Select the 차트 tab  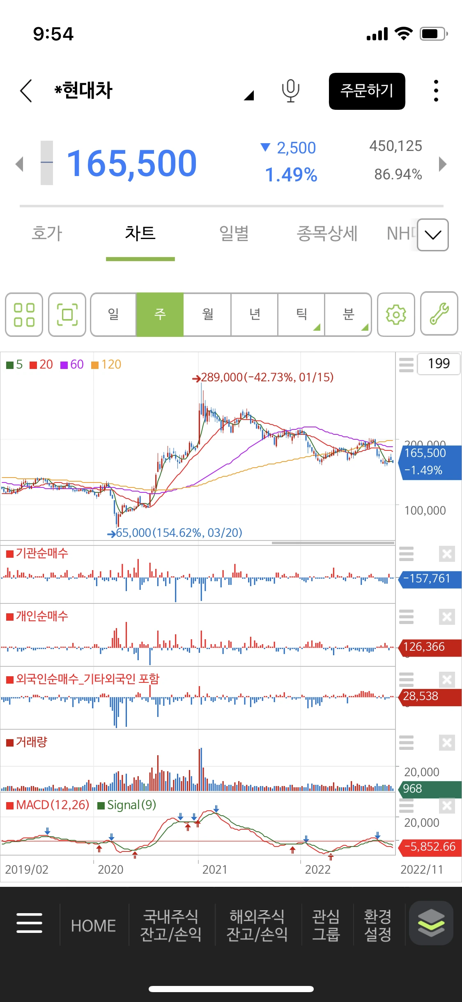click(140, 233)
